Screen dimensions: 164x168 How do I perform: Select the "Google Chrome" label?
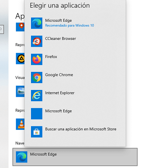pyautogui.click(x=59, y=75)
